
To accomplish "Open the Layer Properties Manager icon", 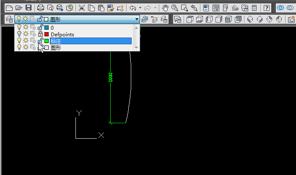I will coord(8,19).
